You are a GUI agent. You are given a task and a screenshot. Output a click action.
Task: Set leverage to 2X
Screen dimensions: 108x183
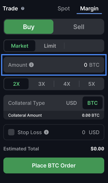[16, 84]
